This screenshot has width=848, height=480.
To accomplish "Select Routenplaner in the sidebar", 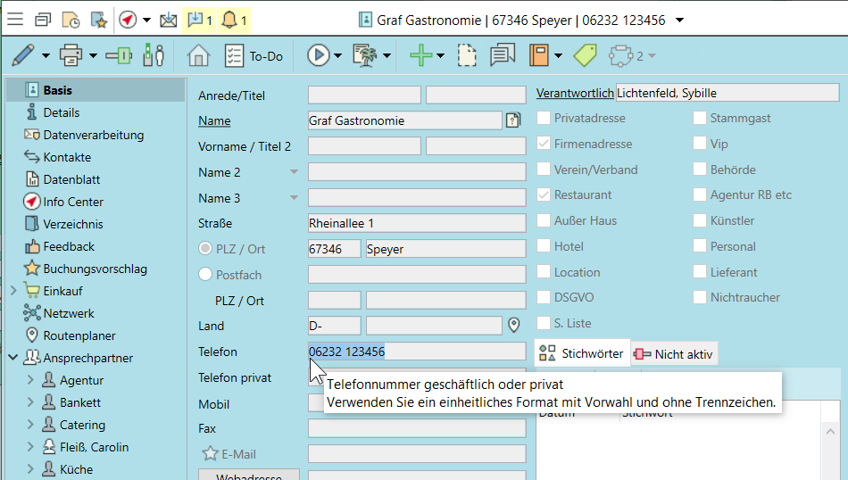I will point(79,335).
